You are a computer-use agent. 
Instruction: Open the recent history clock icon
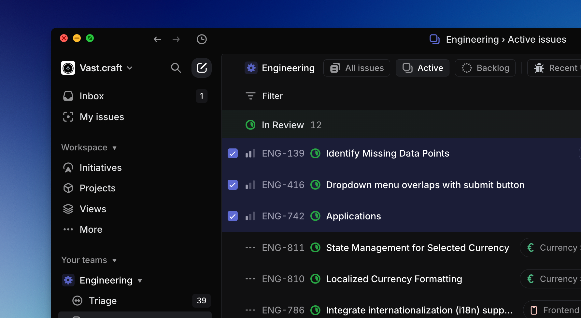point(202,39)
